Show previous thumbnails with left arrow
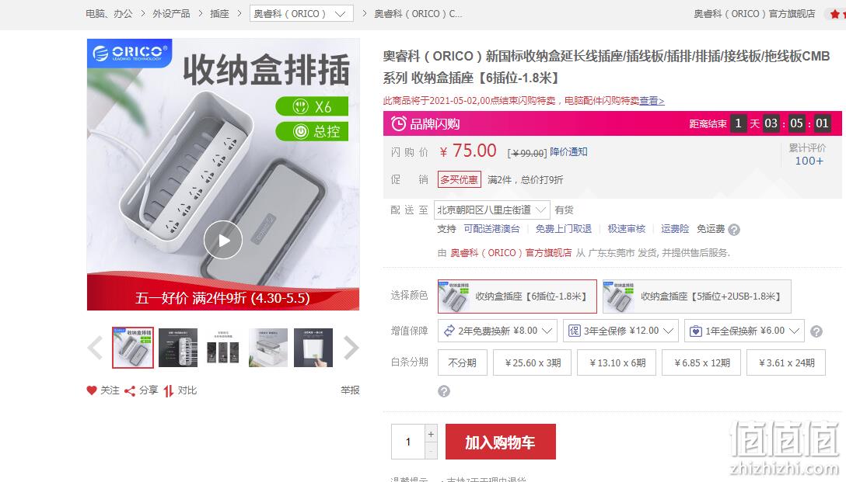 [x=95, y=348]
